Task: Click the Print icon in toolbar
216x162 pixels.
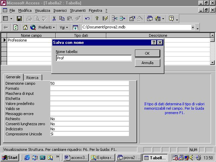Action: 29,19
